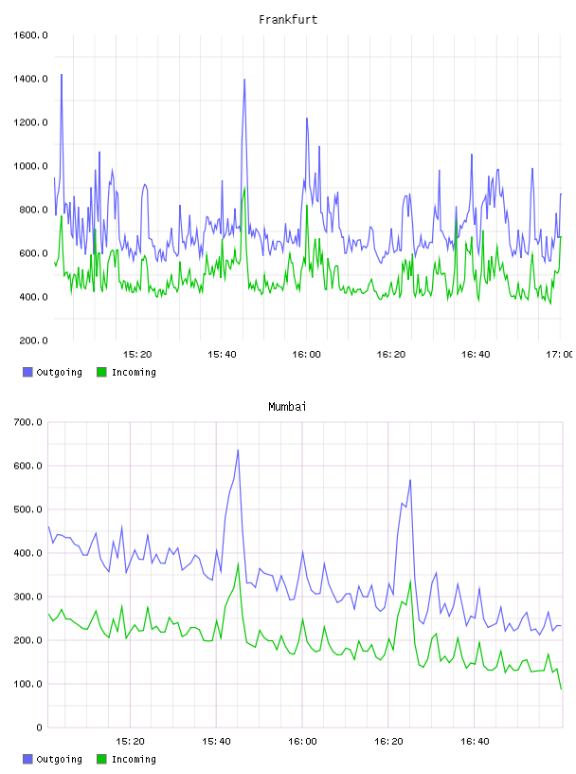Click Mumbai's outgoing peak after 16:20
This screenshot has width=576, height=774.
410,480
